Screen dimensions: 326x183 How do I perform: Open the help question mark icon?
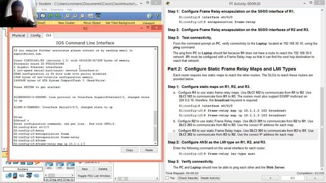pos(157,16)
